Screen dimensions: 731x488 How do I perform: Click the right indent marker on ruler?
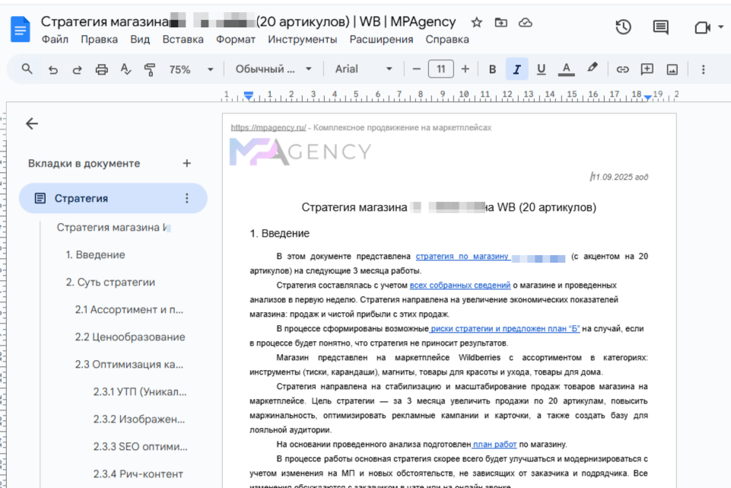click(647, 97)
